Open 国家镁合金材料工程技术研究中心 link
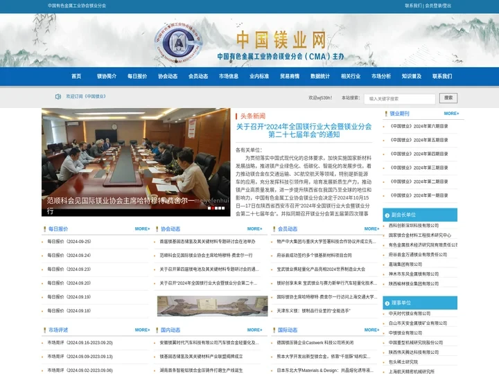Screen dimensions: 499x374 (420, 235)
